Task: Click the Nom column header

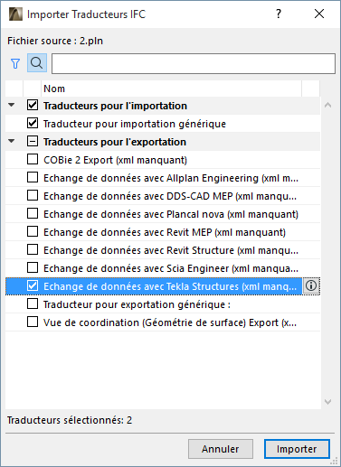Action: point(171,89)
